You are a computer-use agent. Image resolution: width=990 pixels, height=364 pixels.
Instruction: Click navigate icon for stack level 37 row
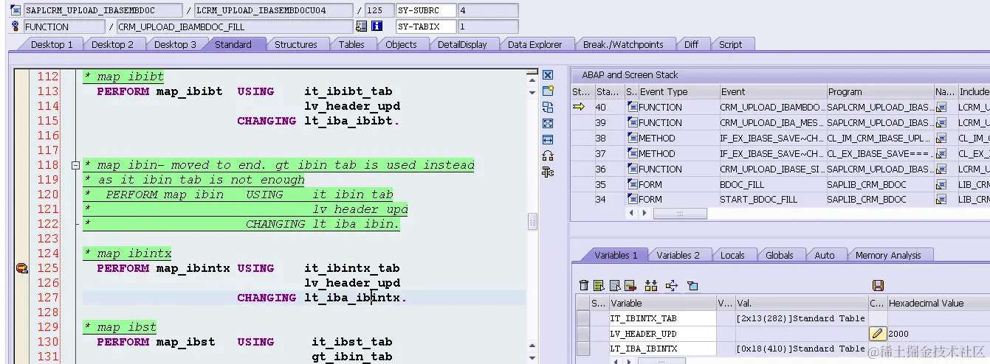(941, 154)
